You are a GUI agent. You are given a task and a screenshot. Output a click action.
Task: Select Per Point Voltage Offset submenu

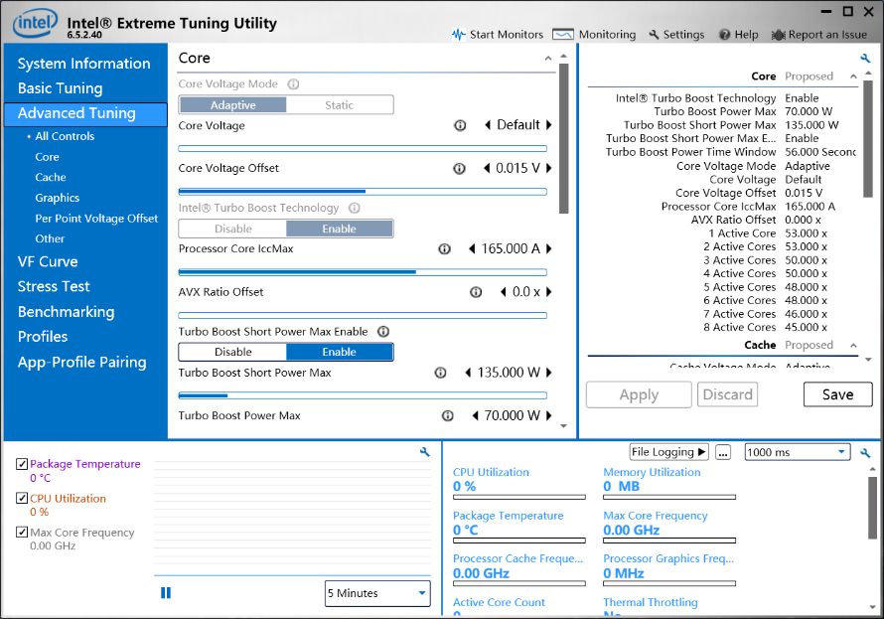point(96,219)
